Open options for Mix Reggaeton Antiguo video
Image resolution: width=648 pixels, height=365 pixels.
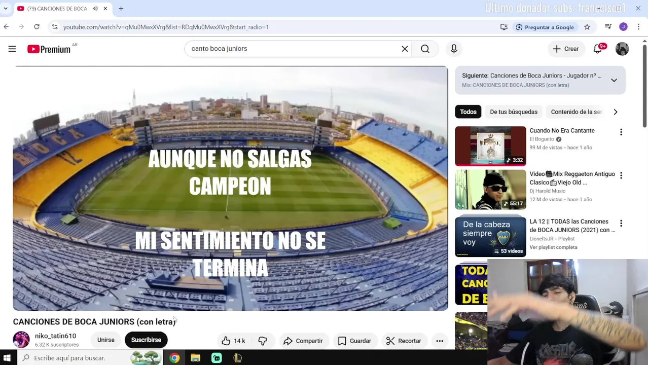pyautogui.click(x=621, y=175)
